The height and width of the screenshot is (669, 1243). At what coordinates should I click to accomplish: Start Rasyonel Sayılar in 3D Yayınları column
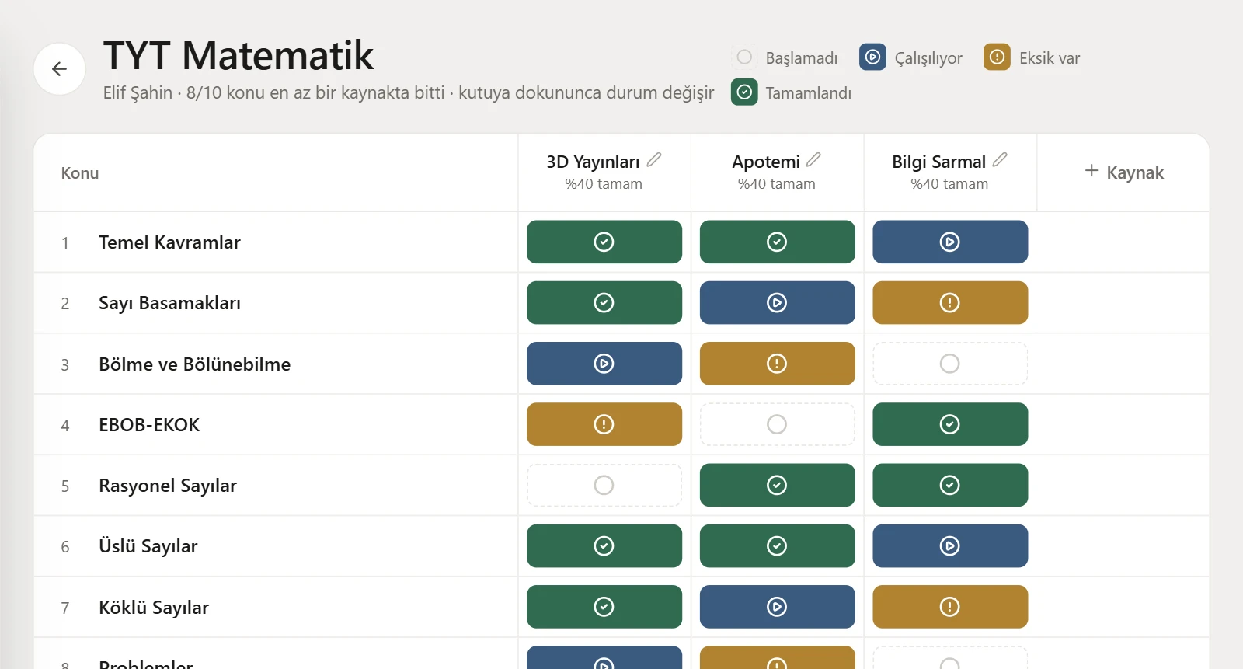click(x=604, y=485)
